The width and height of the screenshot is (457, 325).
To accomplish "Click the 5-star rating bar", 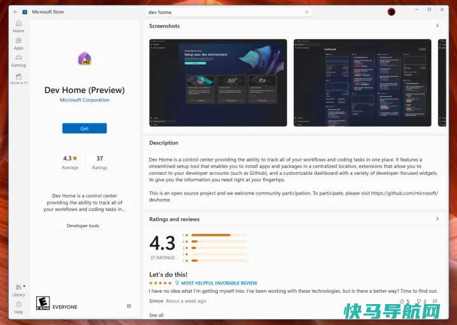I will click(219, 235).
